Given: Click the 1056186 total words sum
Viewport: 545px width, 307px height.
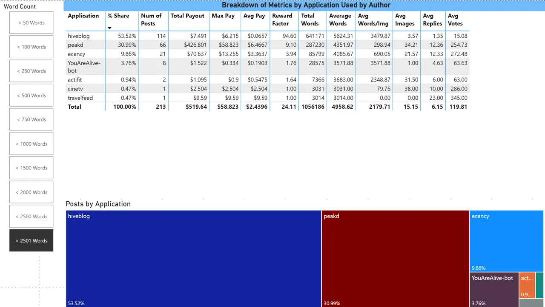Looking at the screenshot, I should (312, 107).
